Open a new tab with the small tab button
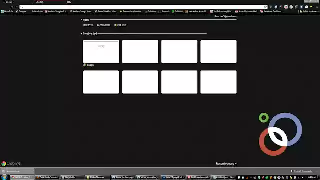This screenshot has width=320, height=180. tap(69, 2)
